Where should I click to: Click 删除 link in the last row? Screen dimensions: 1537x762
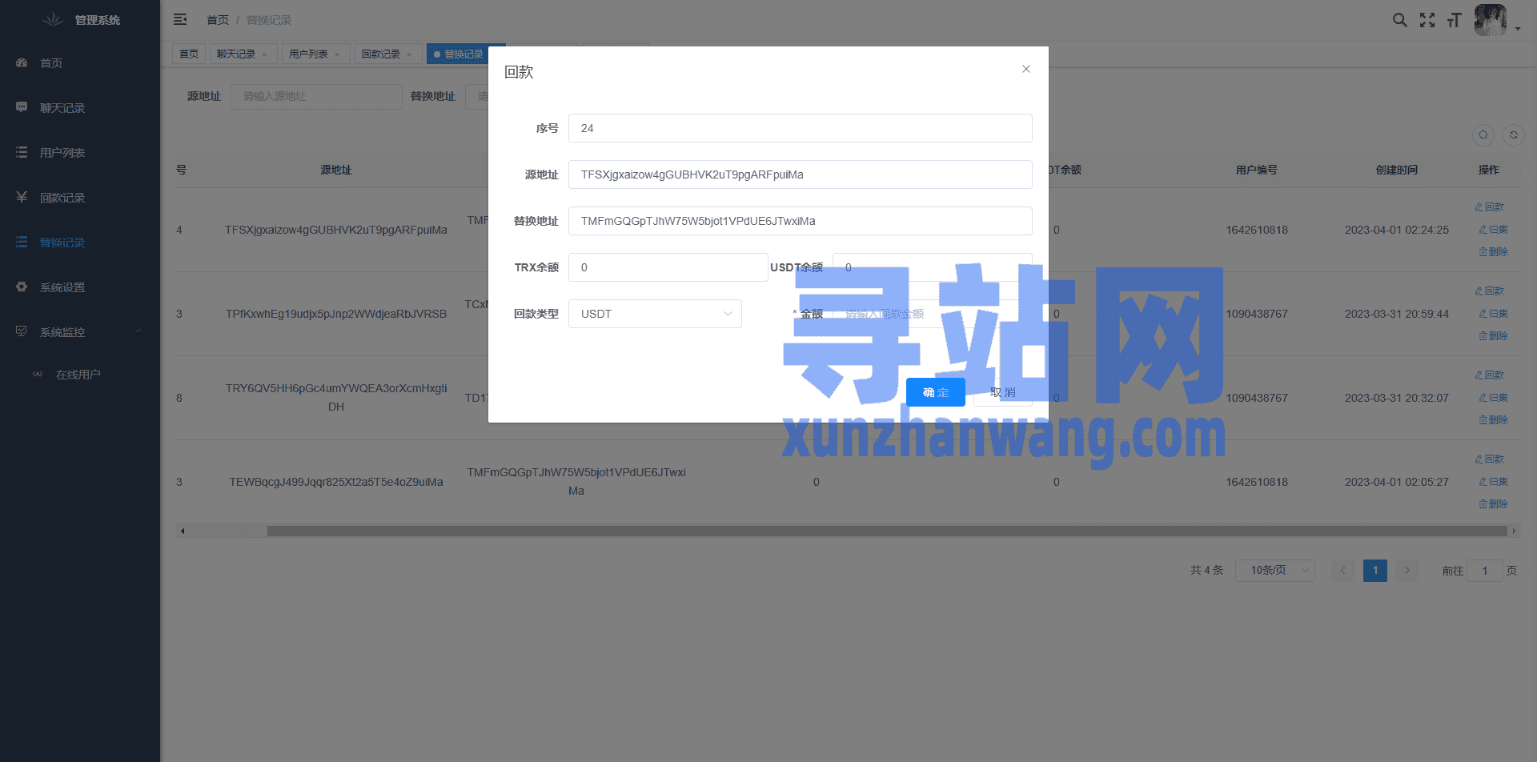coord(1493,504)
